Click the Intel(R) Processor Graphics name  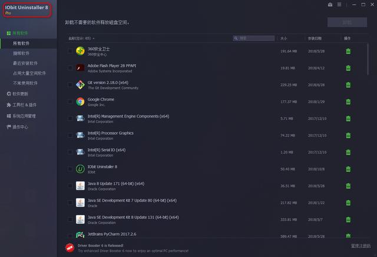point(110,133)
